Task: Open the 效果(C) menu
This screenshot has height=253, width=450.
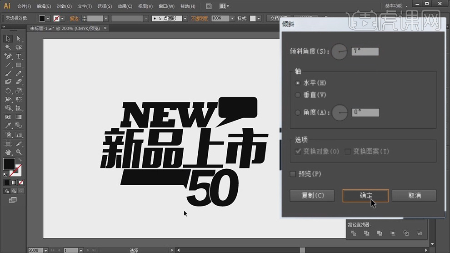Action: [x=125, y=6]
